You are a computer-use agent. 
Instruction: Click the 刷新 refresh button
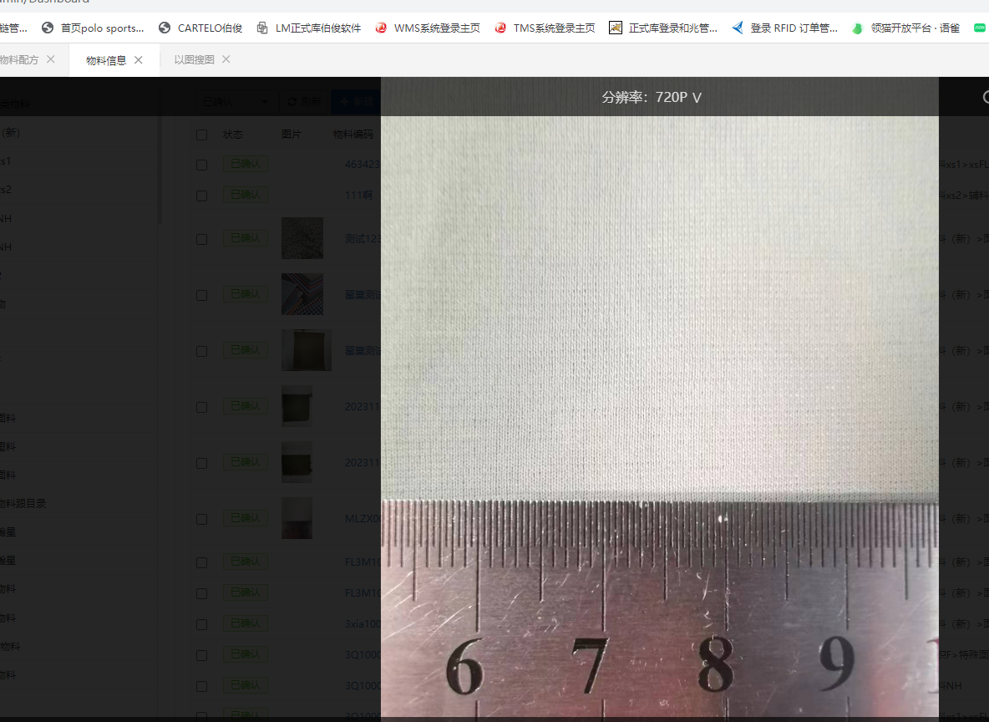click(304, 102)
